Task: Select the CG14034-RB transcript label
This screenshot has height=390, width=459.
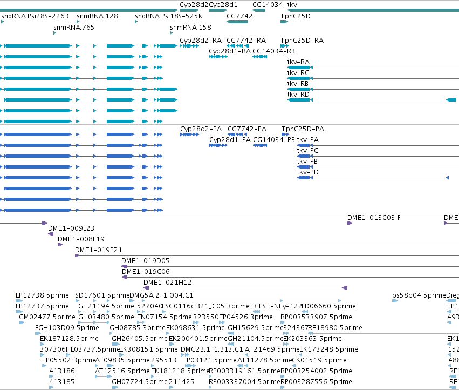Action: [x=273, y=51]
